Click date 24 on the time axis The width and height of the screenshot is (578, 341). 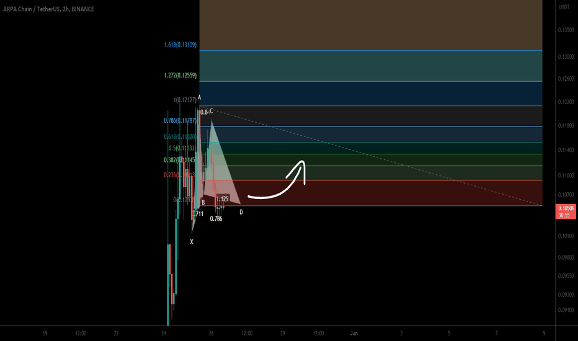click(x=164, y=334)
